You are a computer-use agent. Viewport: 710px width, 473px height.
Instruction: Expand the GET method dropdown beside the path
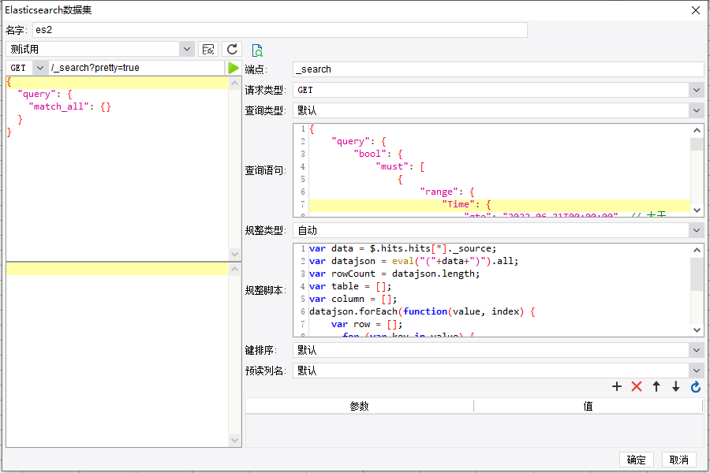pos(40,68)
